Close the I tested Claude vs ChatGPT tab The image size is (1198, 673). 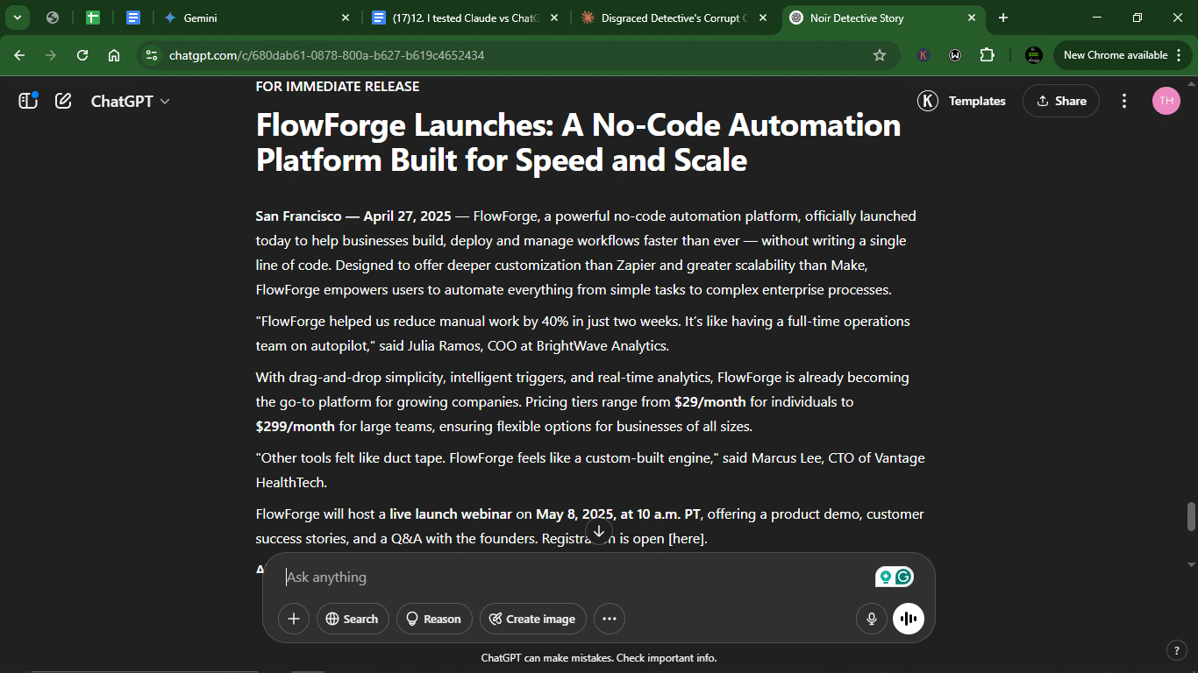pyautogui.click(x=553, y=18)
